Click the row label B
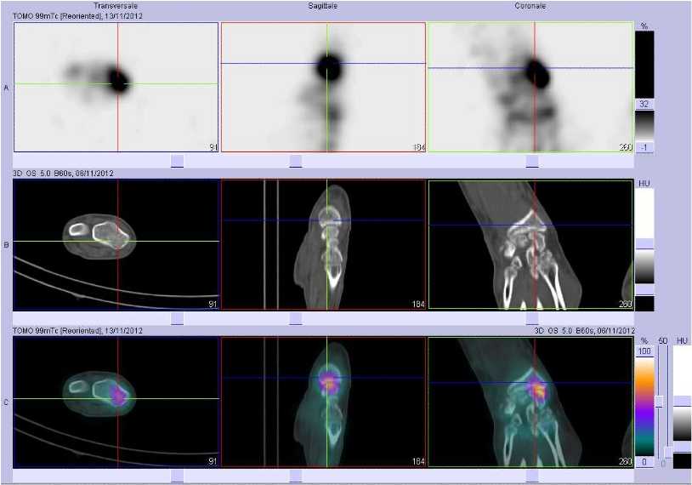This screenshot has width=692, height=485. pyautogui.click(x=6, y=245)
